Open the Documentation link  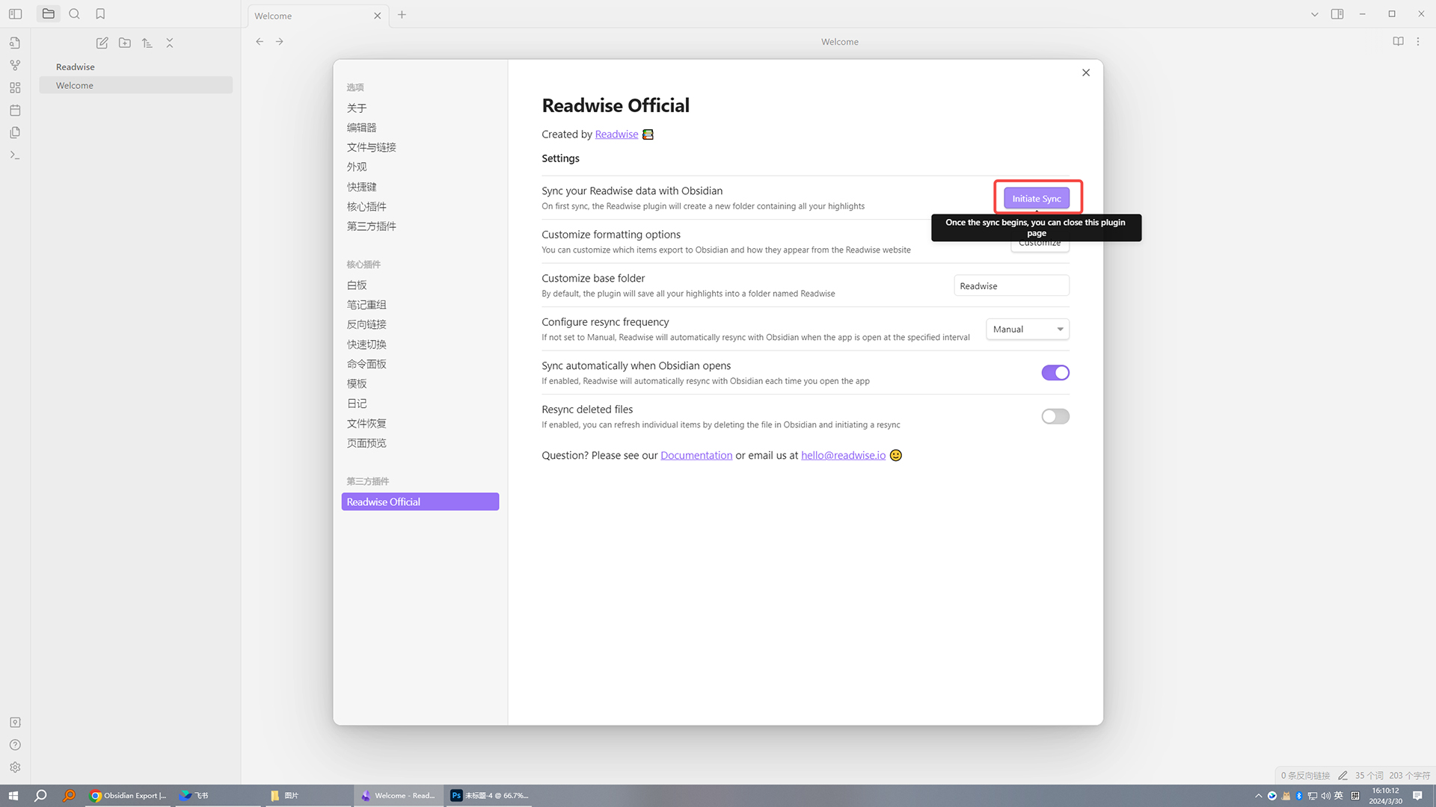[x=696, y=455]
